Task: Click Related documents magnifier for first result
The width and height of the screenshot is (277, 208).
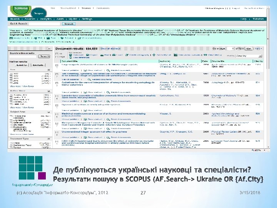Action: tap(108, 70)
